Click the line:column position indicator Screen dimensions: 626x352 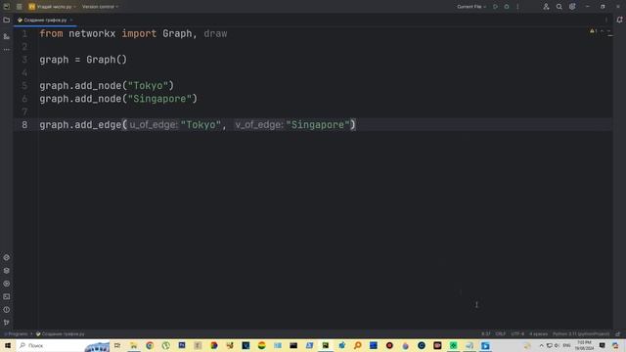(485, 334)
